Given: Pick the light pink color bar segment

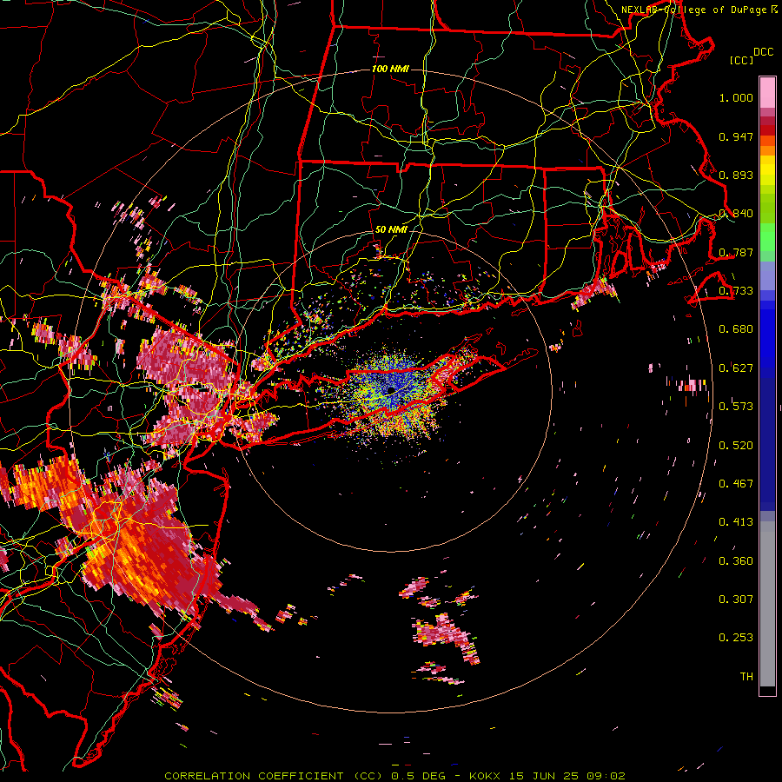Looking at the screenshot, I should 767,92.
